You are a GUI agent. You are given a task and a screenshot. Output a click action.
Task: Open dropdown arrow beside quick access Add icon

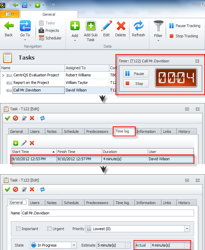43,5
